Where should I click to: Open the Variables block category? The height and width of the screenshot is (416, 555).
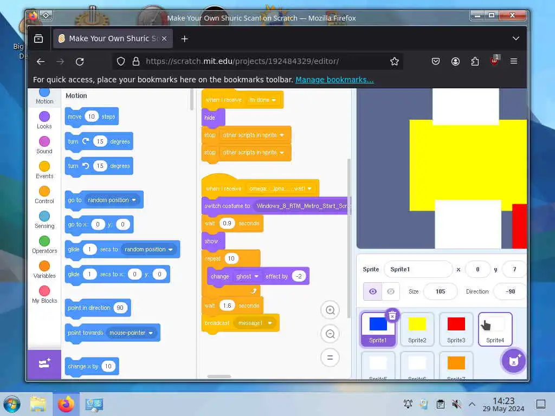point(44,270)
